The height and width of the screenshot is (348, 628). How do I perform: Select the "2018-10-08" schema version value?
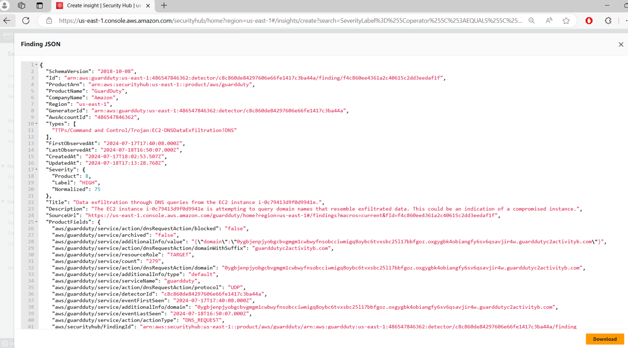116,72
